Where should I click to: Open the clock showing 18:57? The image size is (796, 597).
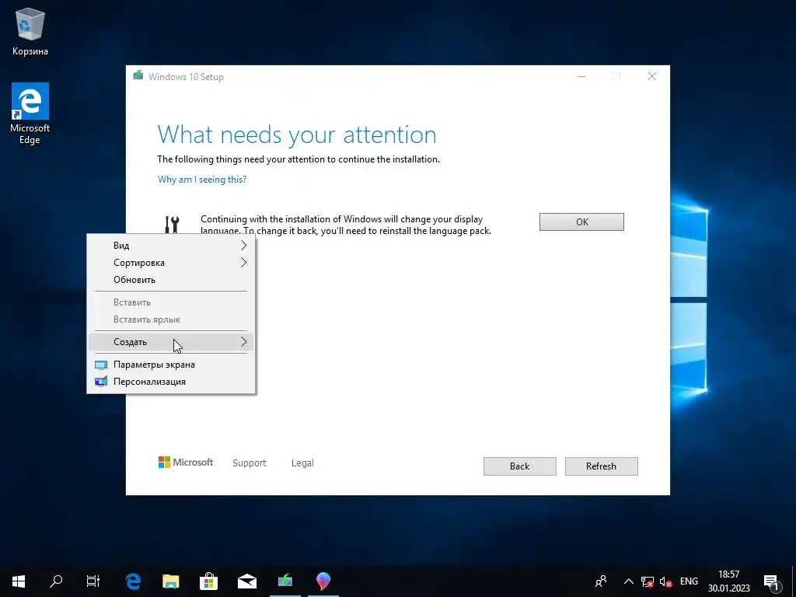coord(729,581)
